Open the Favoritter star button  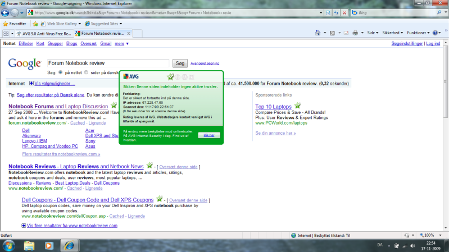pyautogui.click(x=14, y=24)
